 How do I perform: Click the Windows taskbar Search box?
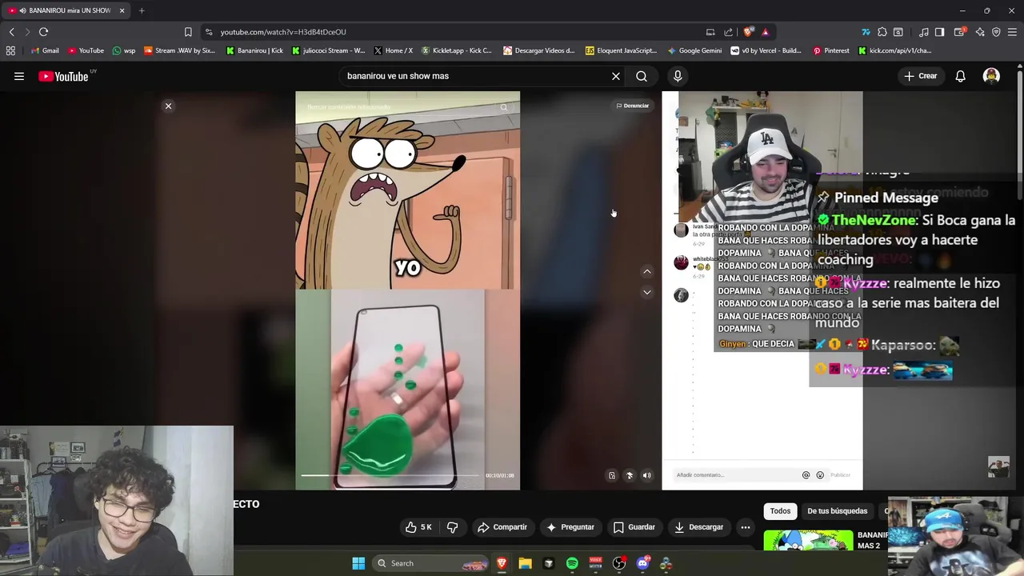coord(432,563)
